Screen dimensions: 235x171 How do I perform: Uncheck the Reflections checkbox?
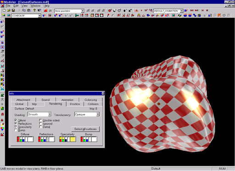click(16, 123)
